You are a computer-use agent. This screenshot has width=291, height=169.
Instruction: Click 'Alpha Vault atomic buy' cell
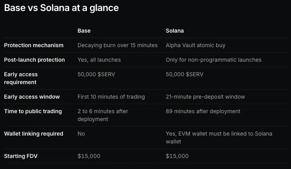tap(195, 45)
